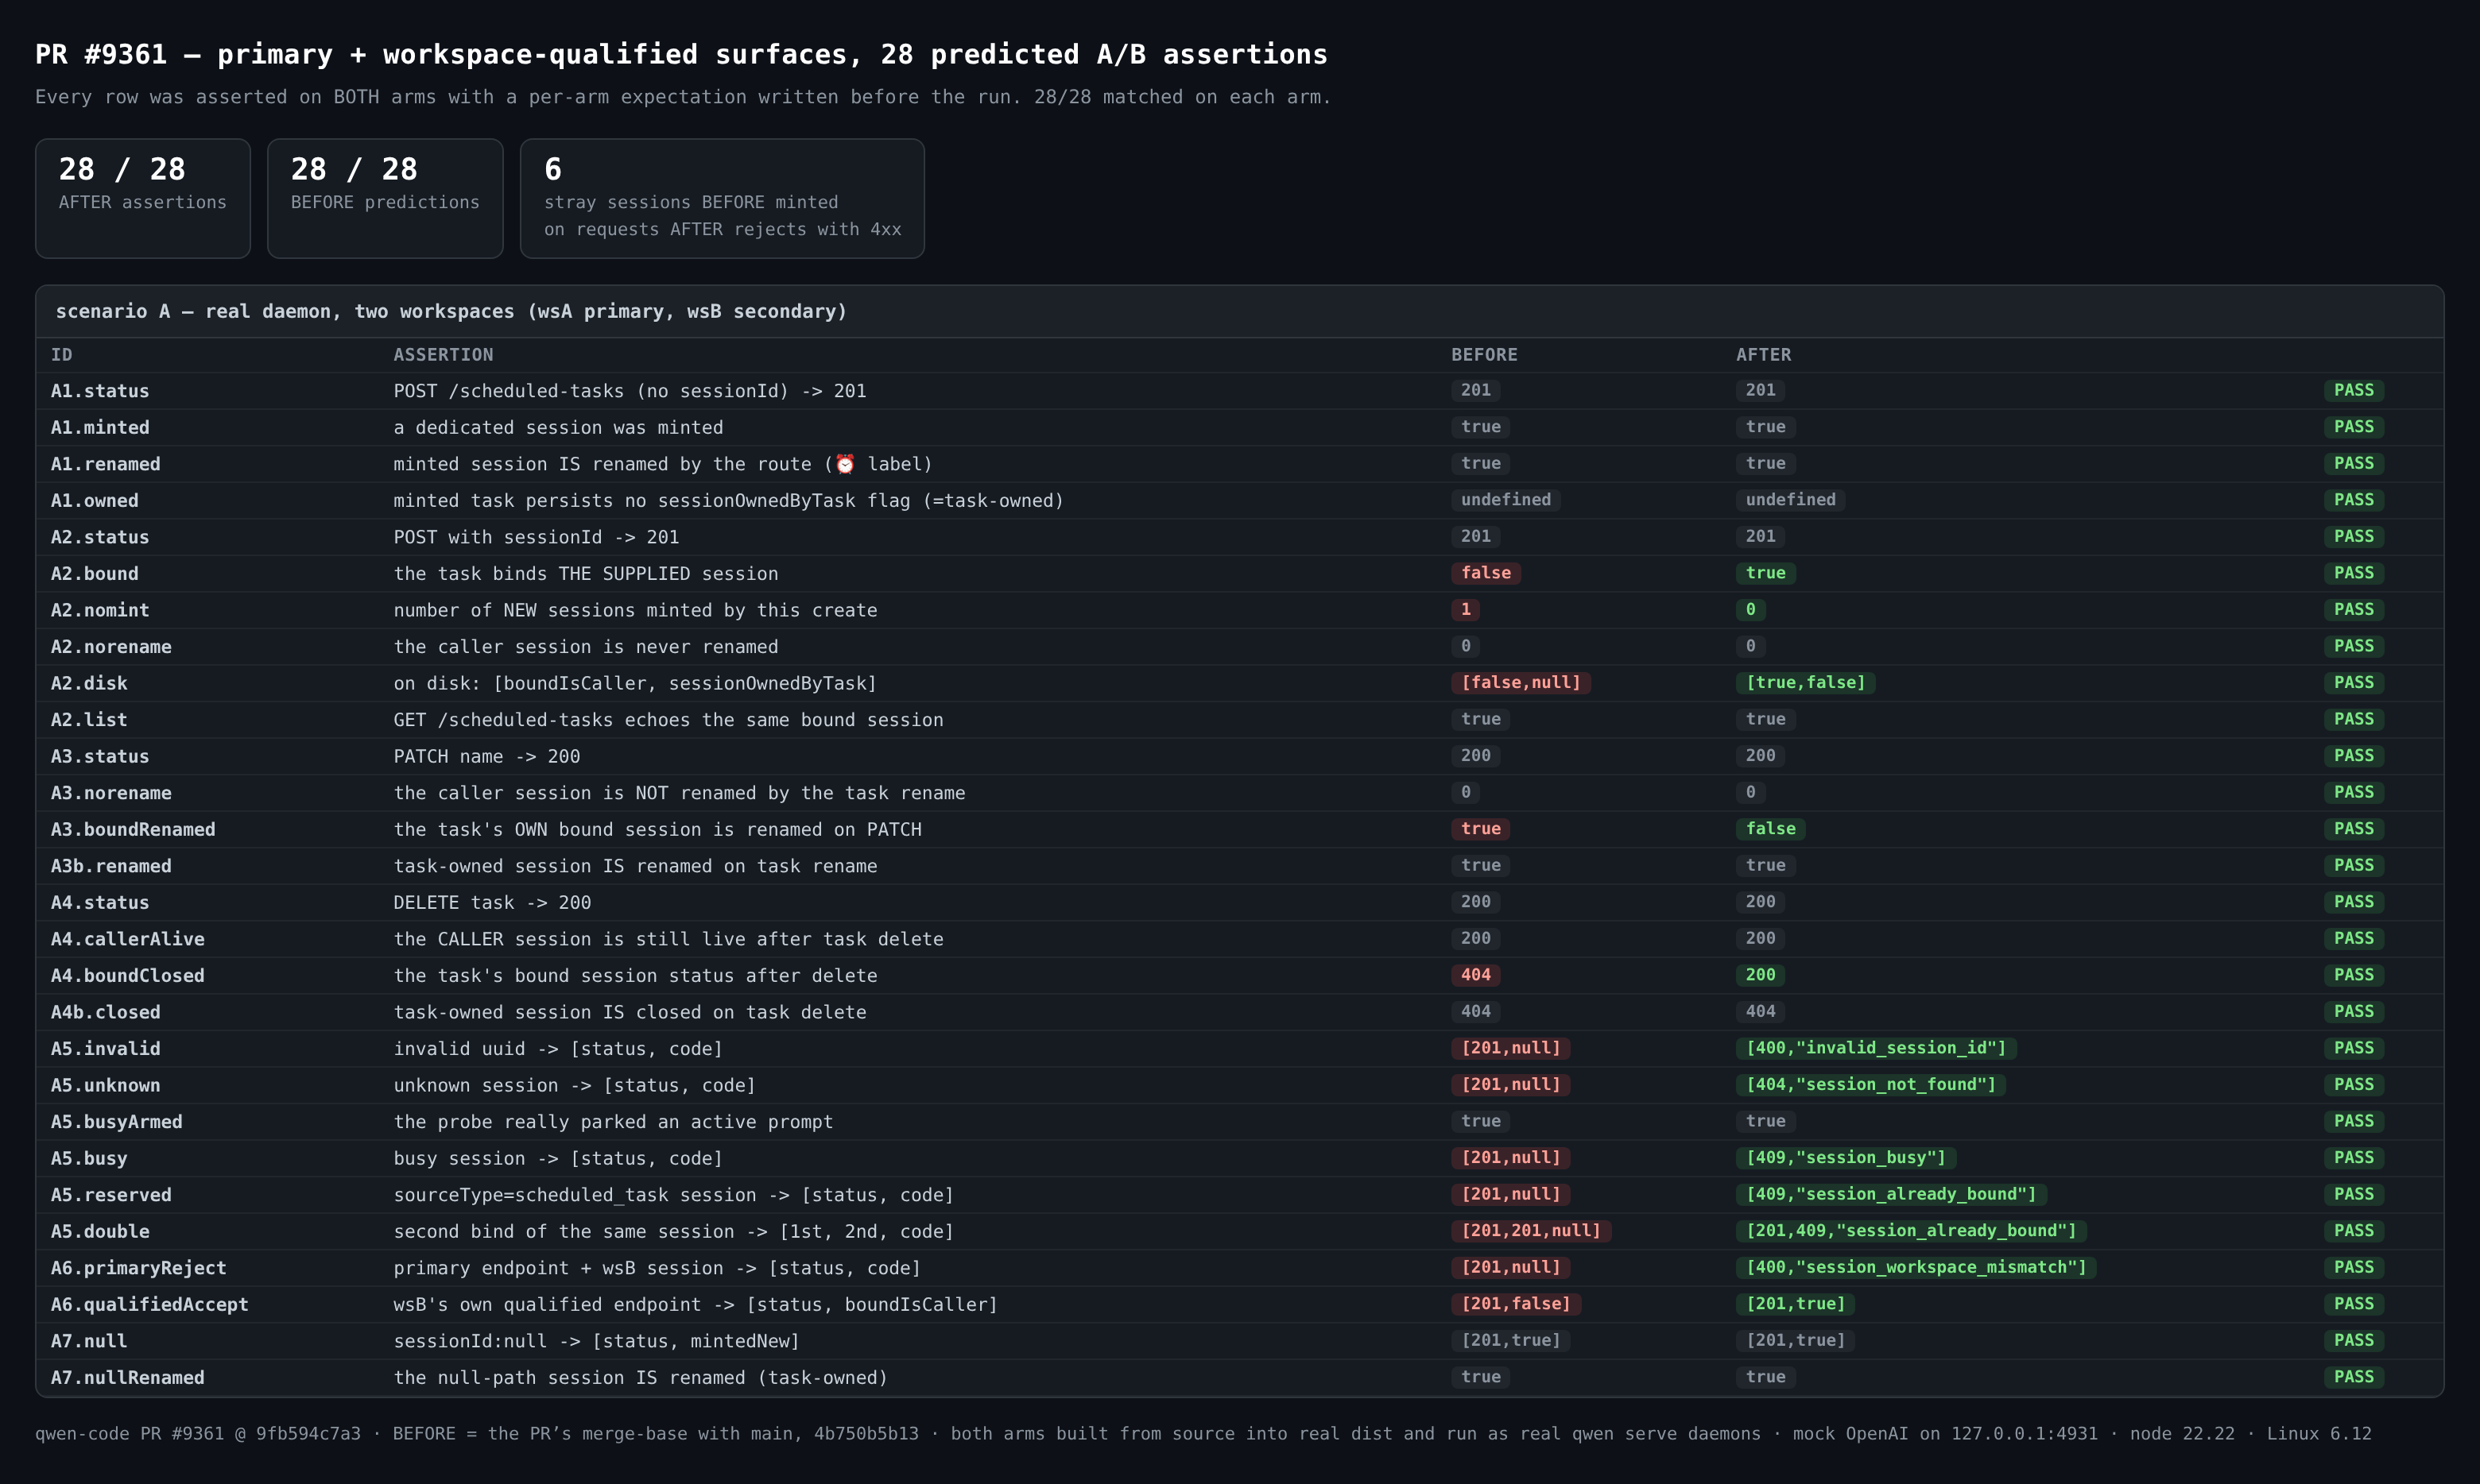Click the A3.status PATCH name assertion
Screen dimensions: 2480x1484
[x=486, y=756]
